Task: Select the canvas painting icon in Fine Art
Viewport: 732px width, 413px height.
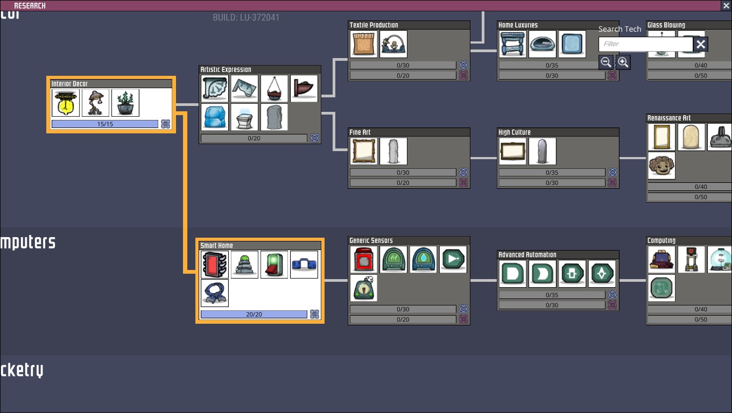Action: [364, 151]
